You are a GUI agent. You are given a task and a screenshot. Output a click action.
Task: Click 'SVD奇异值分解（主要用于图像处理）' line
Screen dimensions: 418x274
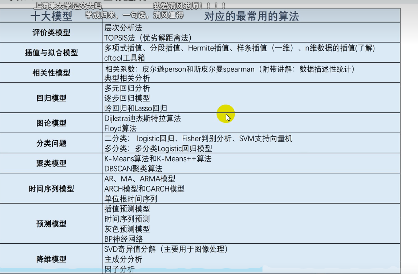coord(166,249)
